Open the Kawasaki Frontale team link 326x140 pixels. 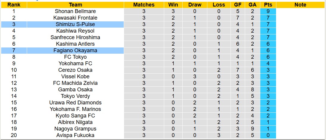[75, 18]
